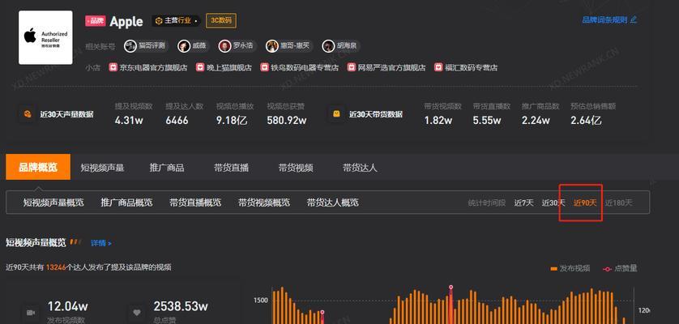This screenshot has width=679, height=324.
Task: Click the 提及达人数 value 6466
Action: [x=177, y=121]
